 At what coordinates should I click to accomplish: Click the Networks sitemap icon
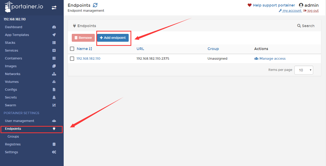coord(54,74)
